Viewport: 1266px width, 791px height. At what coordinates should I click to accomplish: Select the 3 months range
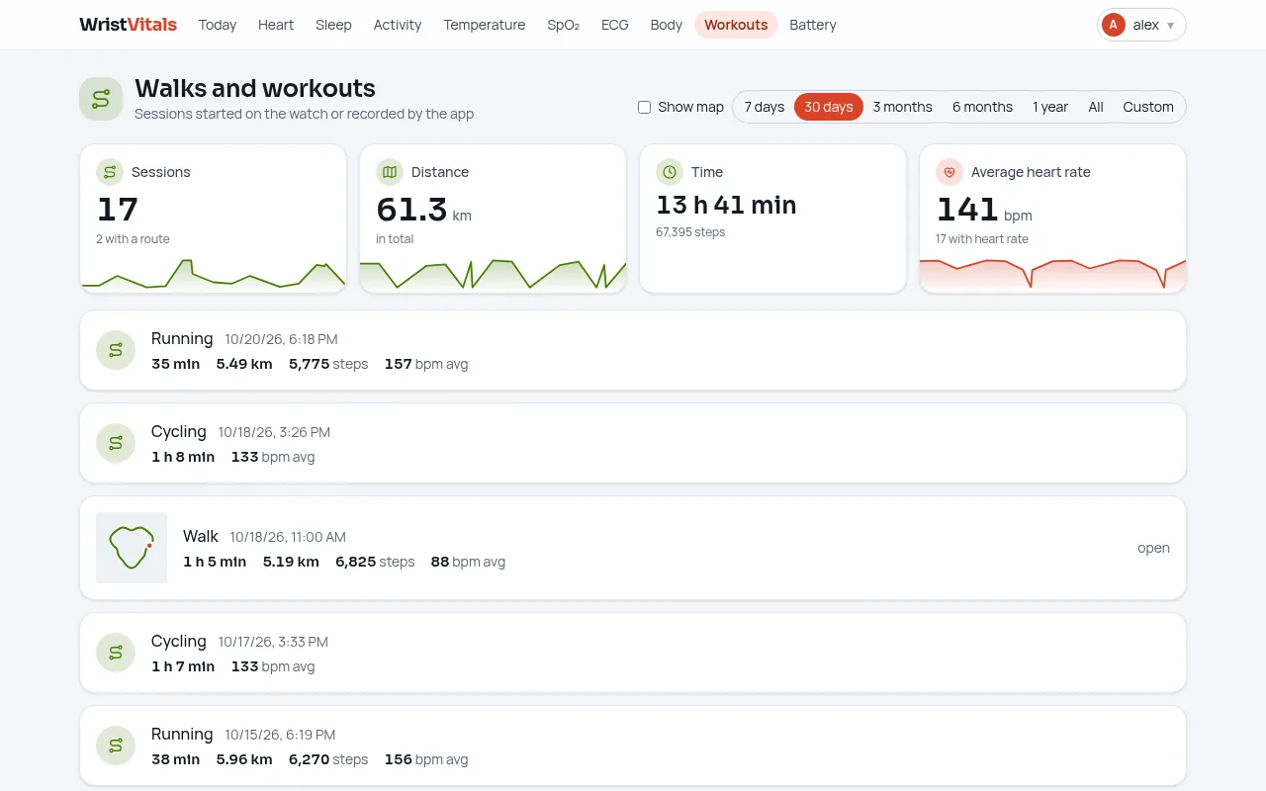coord(902,107)
